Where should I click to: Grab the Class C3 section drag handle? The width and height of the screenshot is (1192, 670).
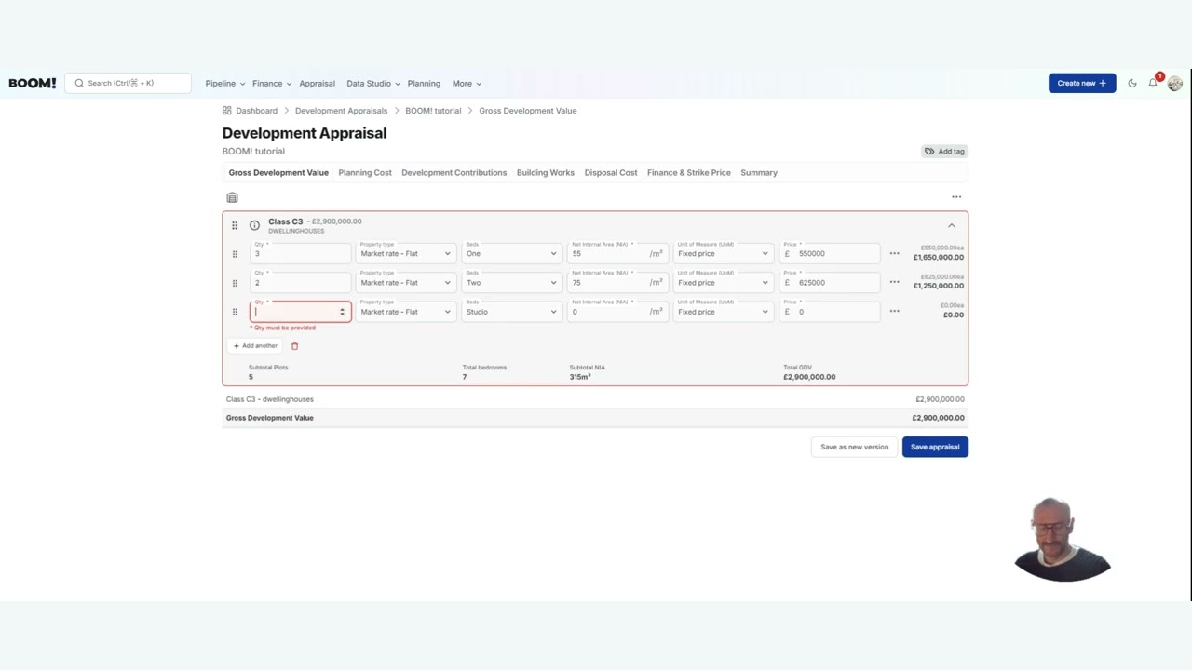pyautogui.click(x=235, y=225)
